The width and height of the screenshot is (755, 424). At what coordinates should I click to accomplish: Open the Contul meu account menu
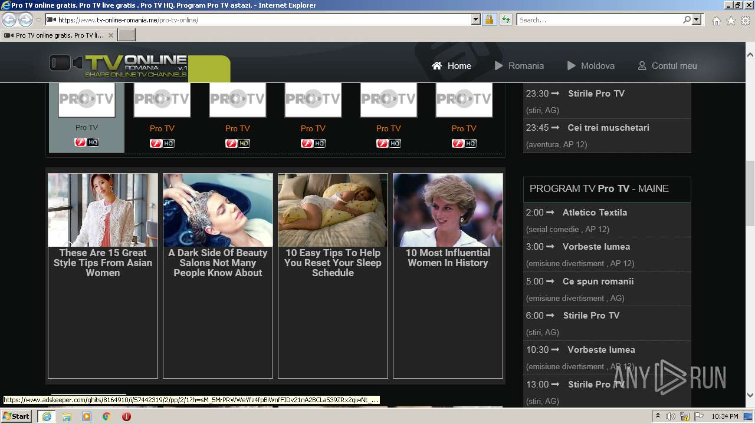click(667, 65)
